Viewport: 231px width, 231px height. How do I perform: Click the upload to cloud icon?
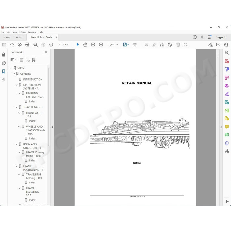pyautogui.click(x=19, y=45)
